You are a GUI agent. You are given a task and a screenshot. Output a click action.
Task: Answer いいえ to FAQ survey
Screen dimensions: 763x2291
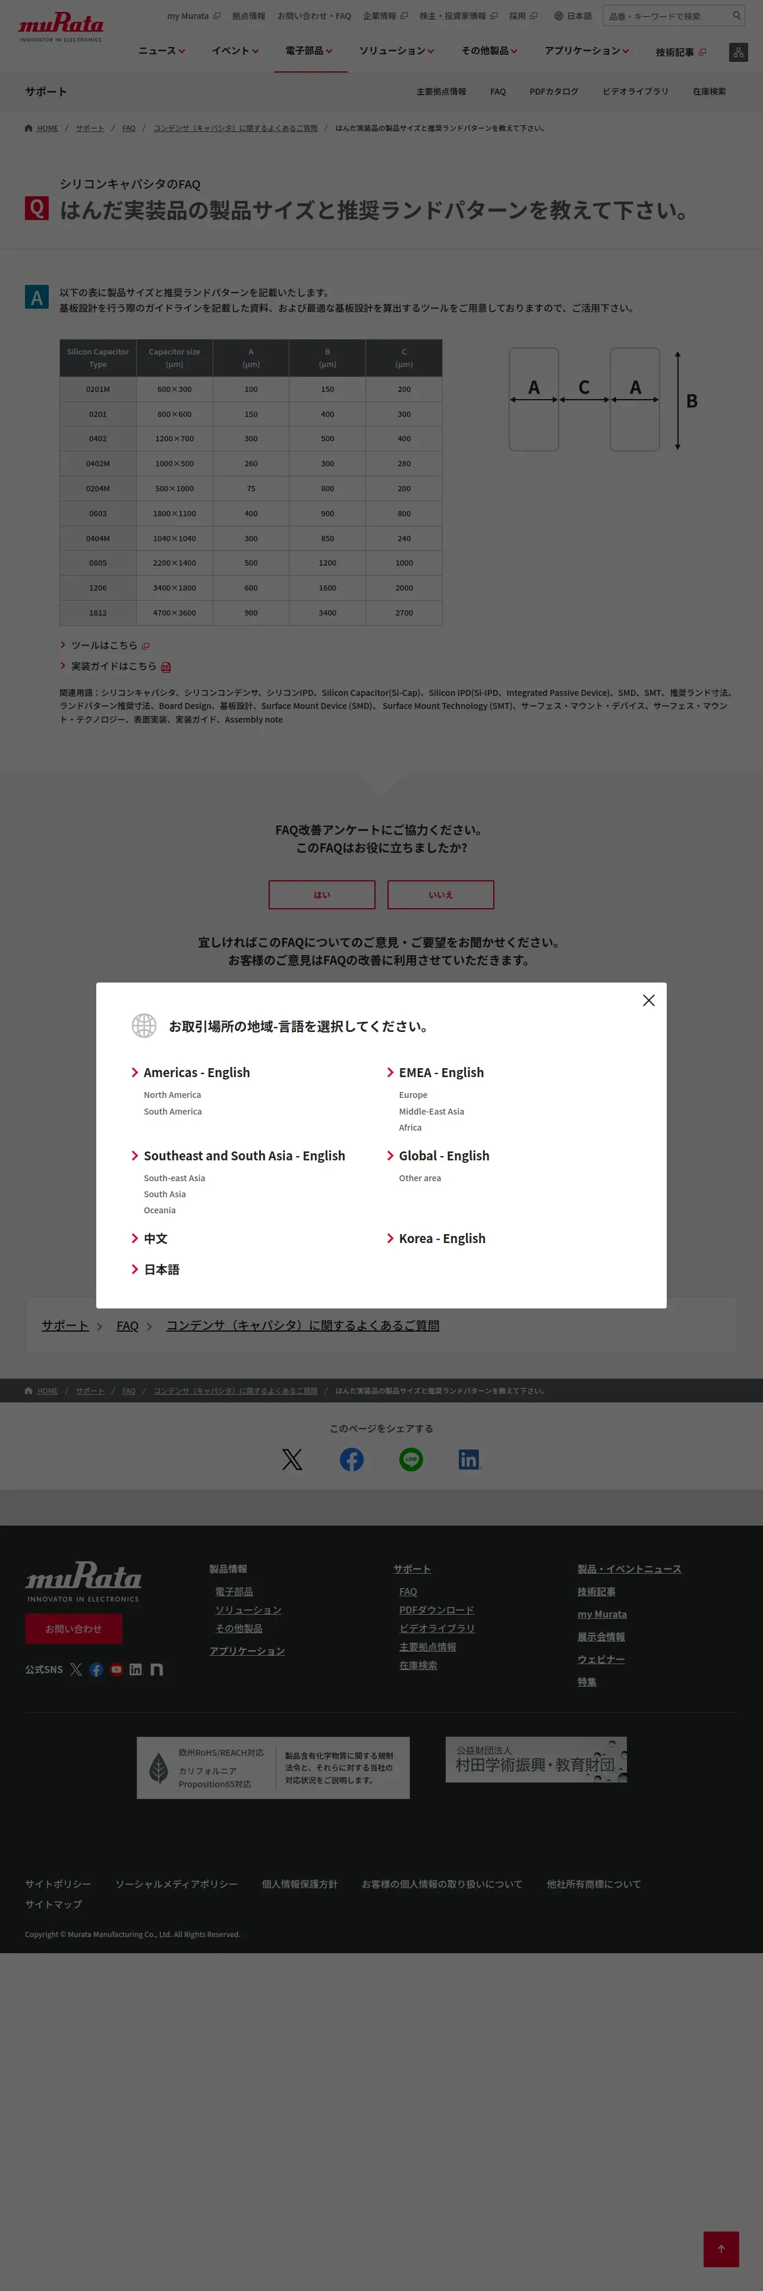click(x=440, y=895)
